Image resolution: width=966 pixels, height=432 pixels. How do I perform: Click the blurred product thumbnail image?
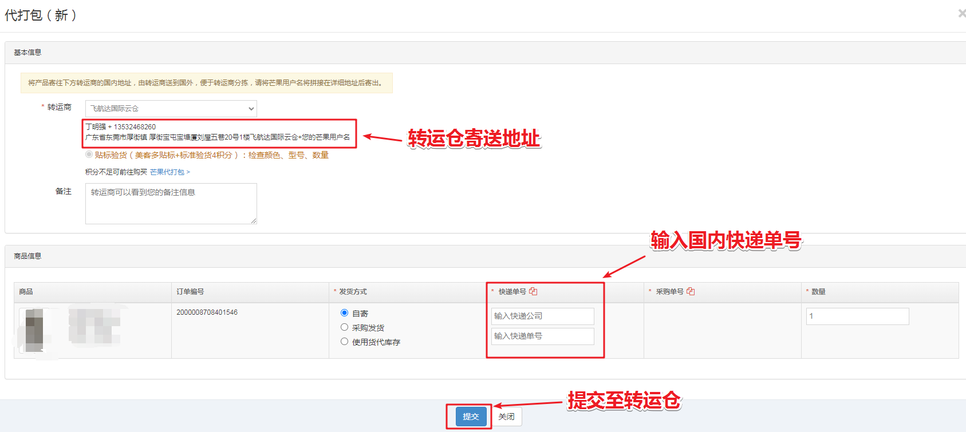pyautogui.click(x=34, y=330)
